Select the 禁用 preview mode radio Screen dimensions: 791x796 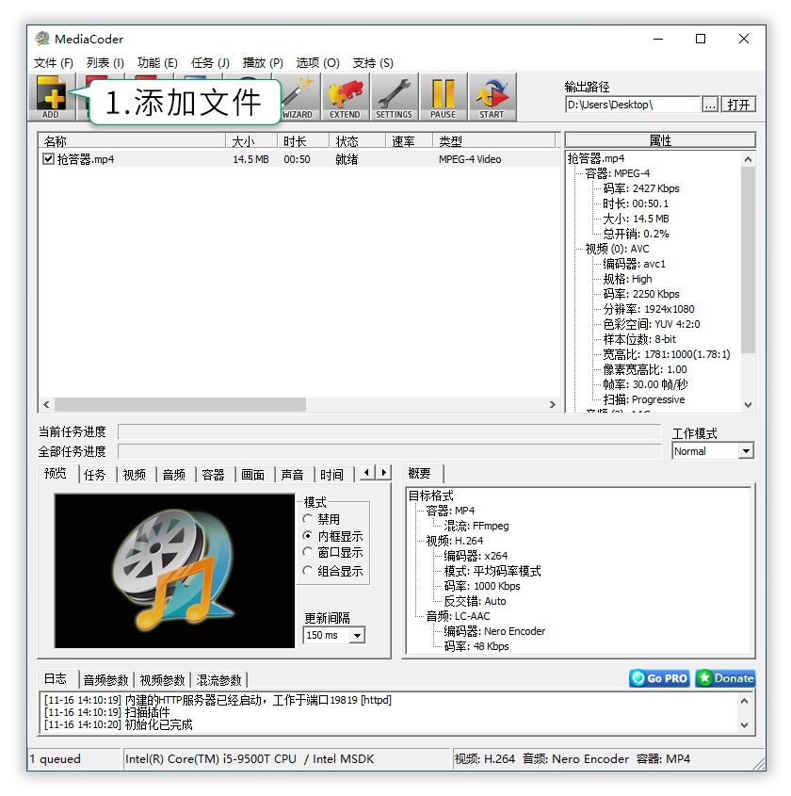(x=307, y=519)
